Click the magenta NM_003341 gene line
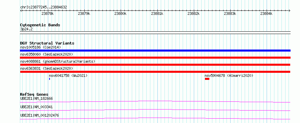This screenshot has width=300, height=123. [155, 110]
